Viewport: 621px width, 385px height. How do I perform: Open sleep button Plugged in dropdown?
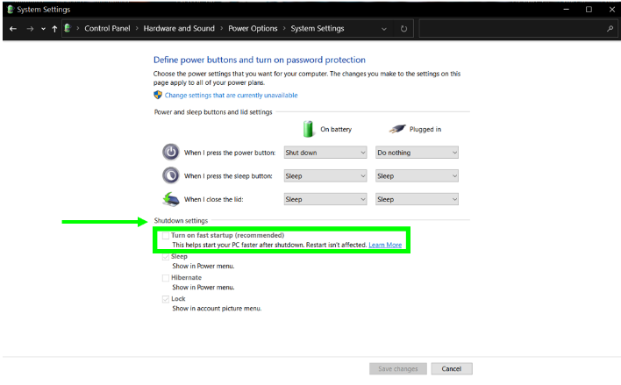pos(417,175)
